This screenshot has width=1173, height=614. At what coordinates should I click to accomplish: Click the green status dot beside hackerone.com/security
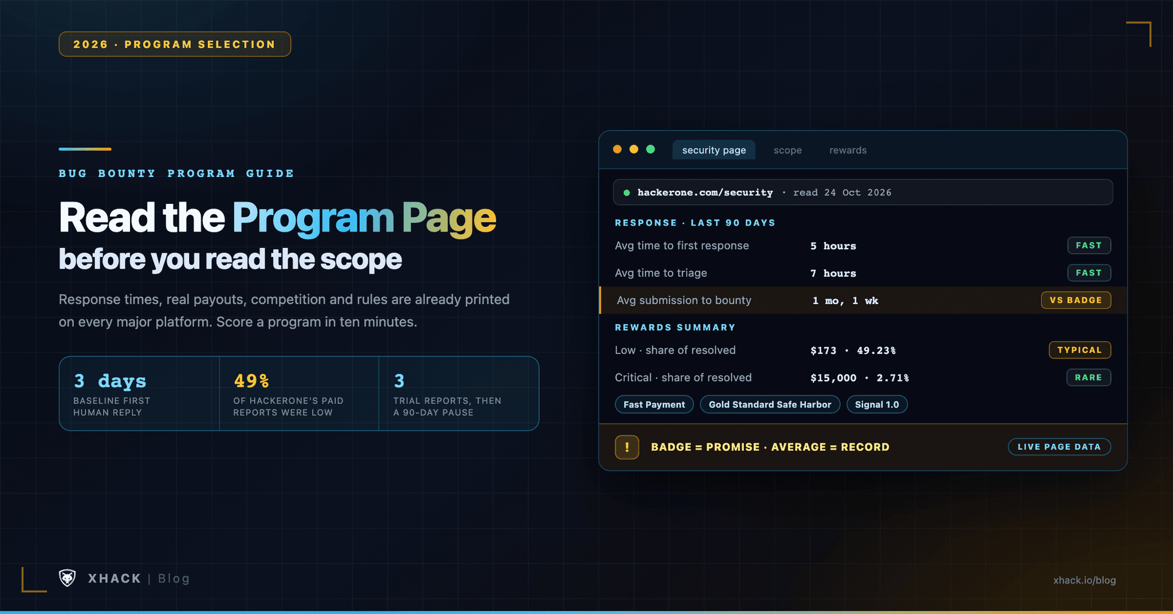point(627,193)
